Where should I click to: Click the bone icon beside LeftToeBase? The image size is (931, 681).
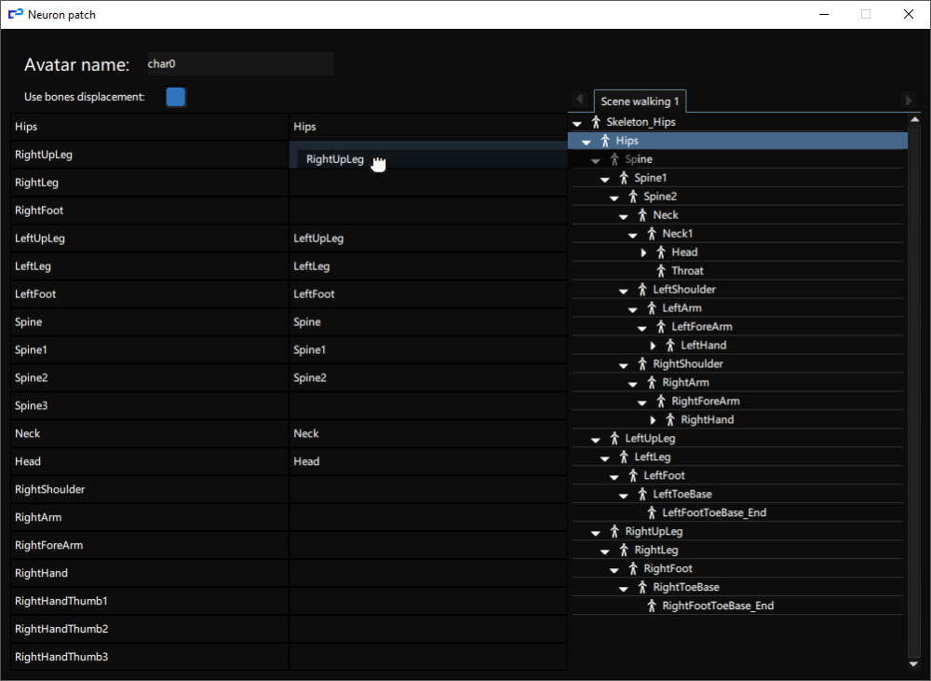point(642,494)
